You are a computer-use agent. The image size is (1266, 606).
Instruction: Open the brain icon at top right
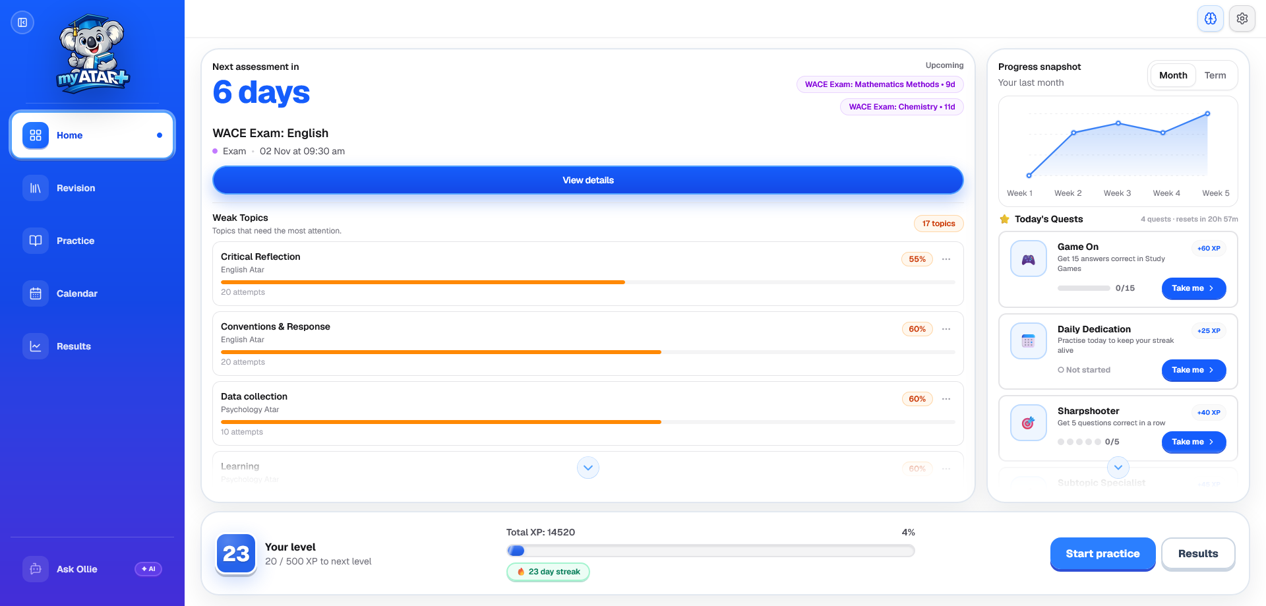pos(1211,18)
